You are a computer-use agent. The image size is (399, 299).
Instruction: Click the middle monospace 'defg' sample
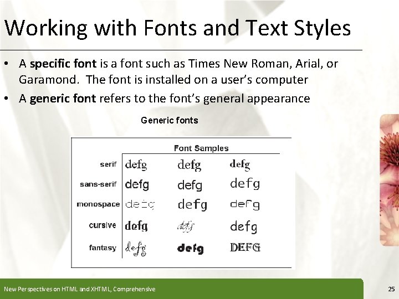click(192, 204)
